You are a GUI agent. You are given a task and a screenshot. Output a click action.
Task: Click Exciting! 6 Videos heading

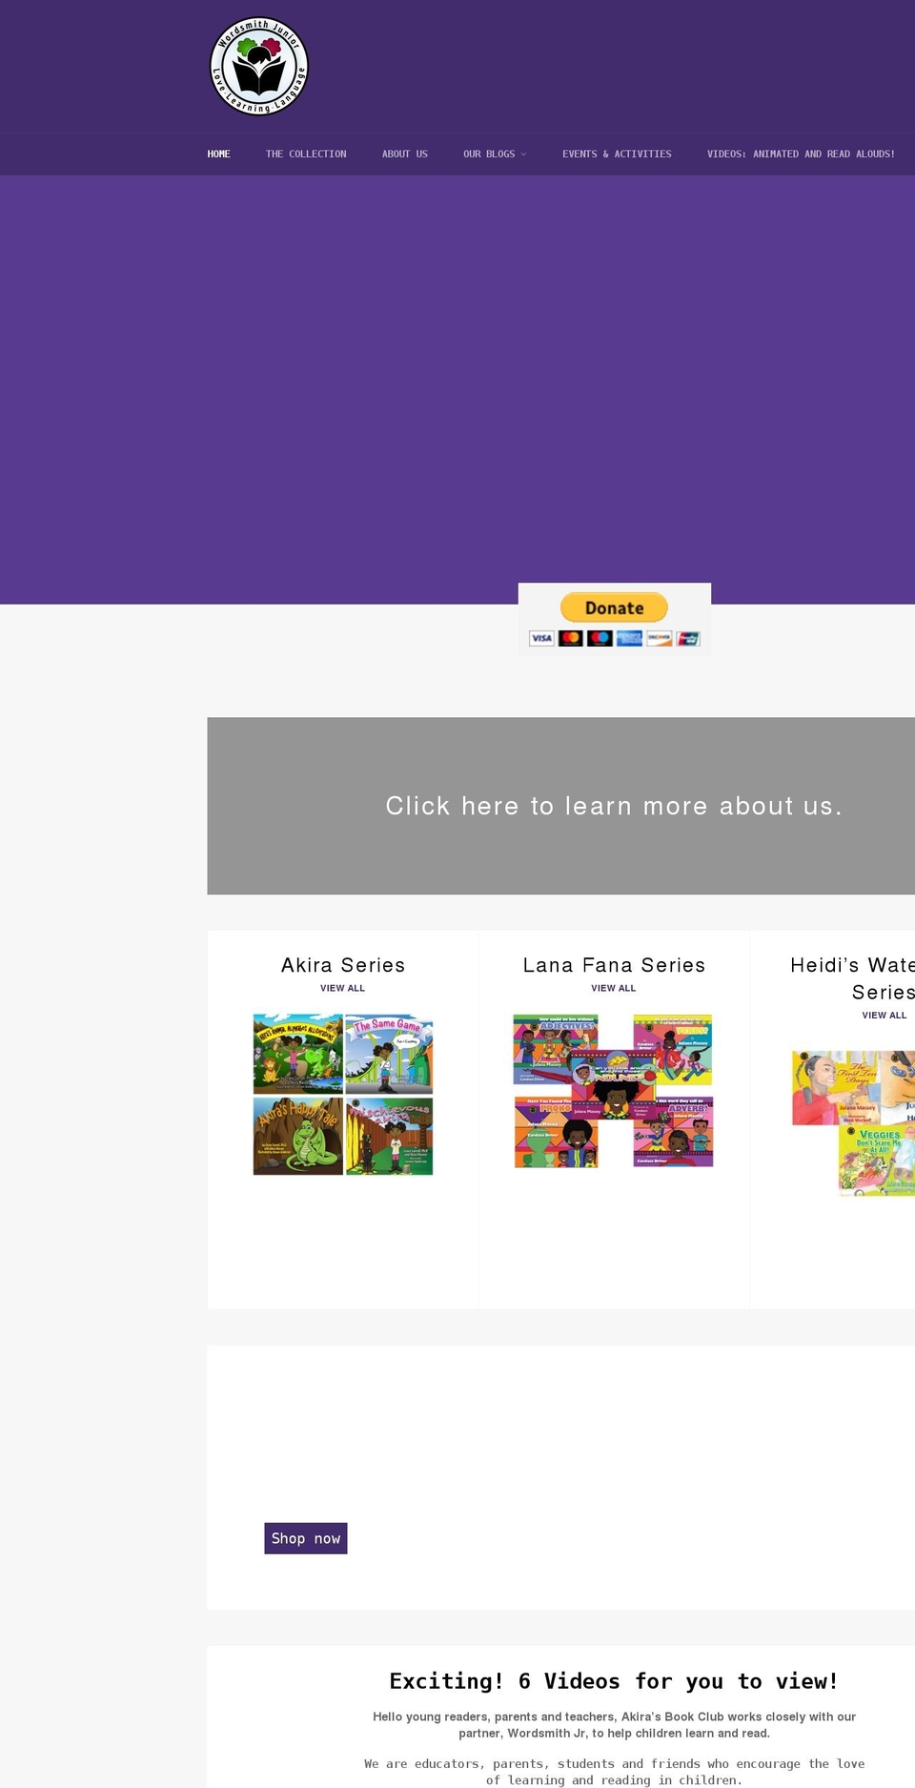coord(614,1681)
